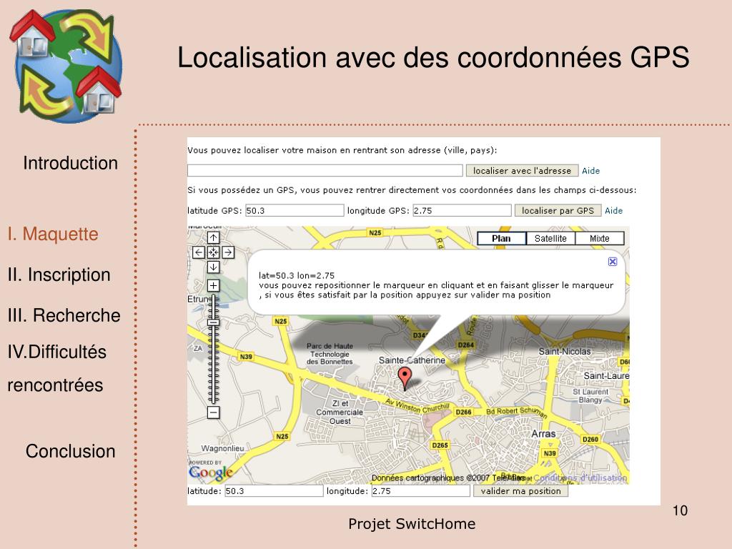Click 'Wagnonlieu' label on map

[x=223, y=448]
